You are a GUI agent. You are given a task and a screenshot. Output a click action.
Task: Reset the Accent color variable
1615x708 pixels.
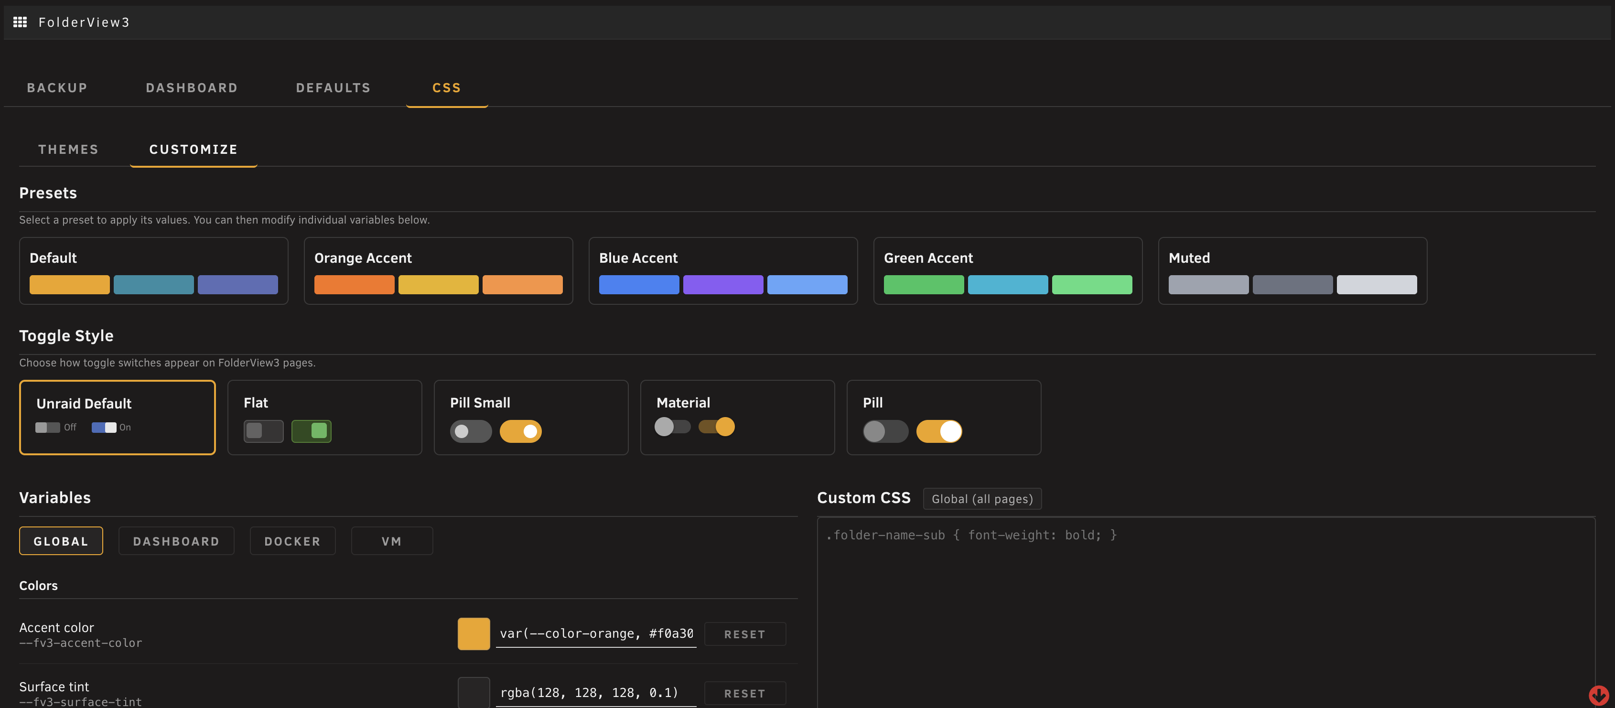coord(745,634)
